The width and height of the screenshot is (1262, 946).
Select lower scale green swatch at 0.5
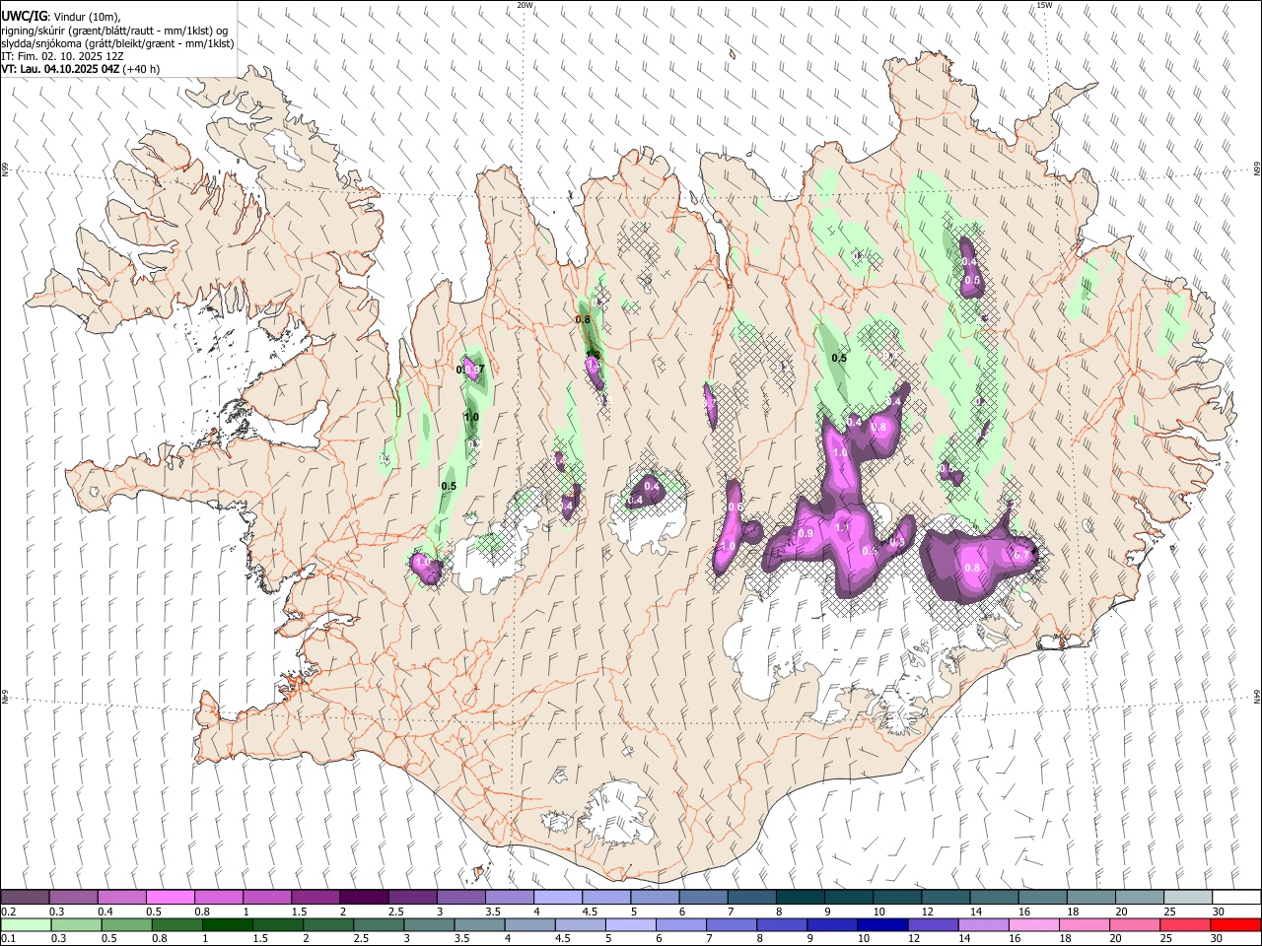click(x=126, y=925)
